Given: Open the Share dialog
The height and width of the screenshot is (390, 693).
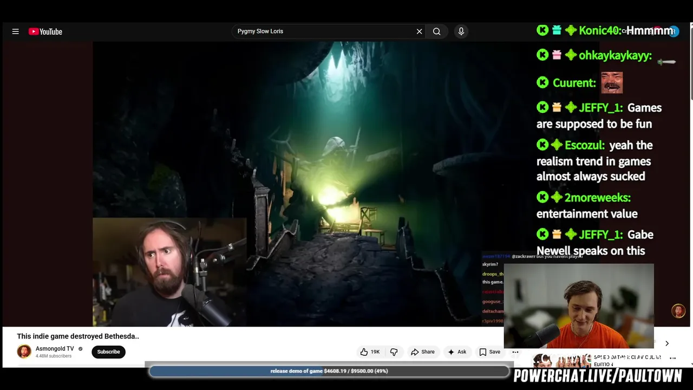Looking at the screenshot, I should tap(422, 352).
